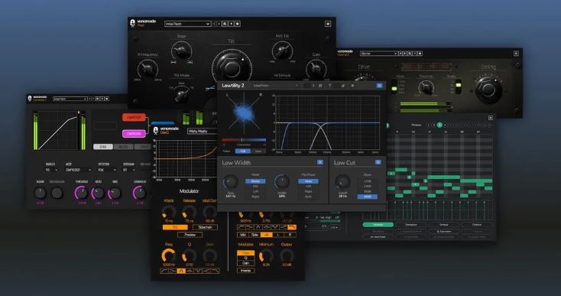Toggle Low Width section power button

(319, 162)
